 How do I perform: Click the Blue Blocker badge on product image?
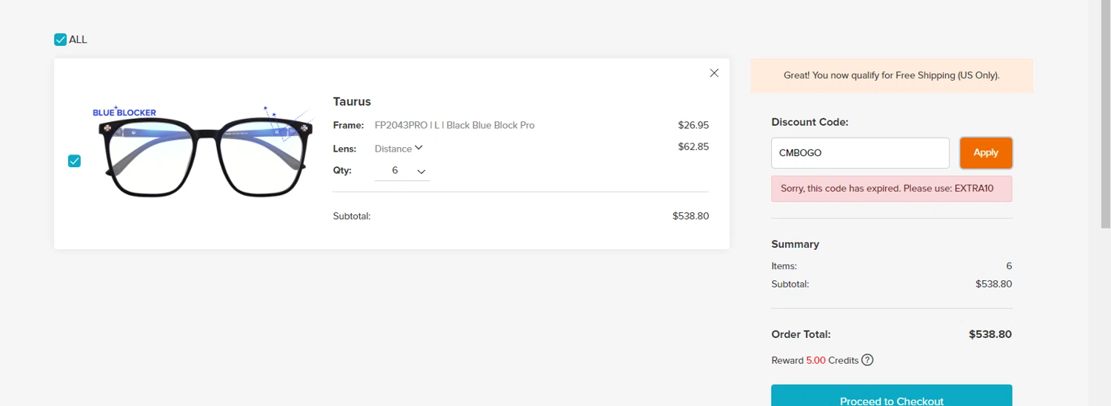[x=124, y=112]
